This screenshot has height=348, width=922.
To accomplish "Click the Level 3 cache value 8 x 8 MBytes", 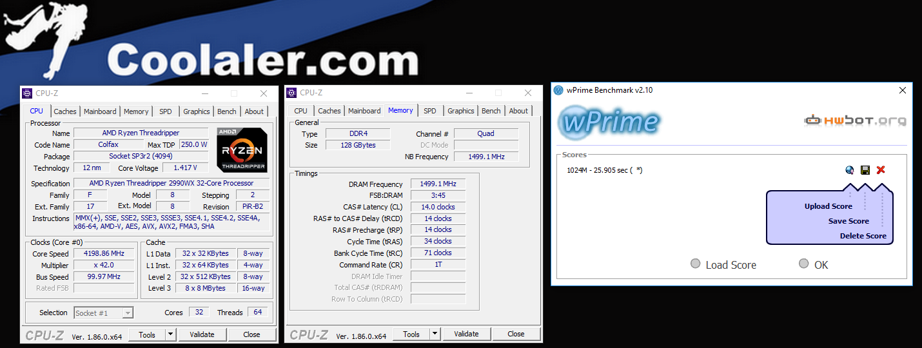I will click(206, 288).
